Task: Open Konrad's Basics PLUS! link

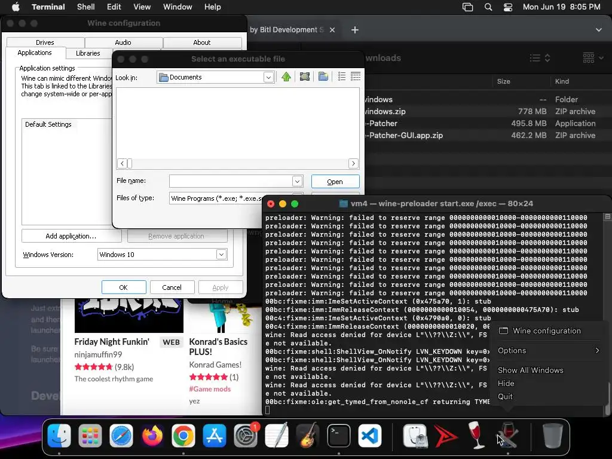Action: pyautogui.click(x=218, y=347)
